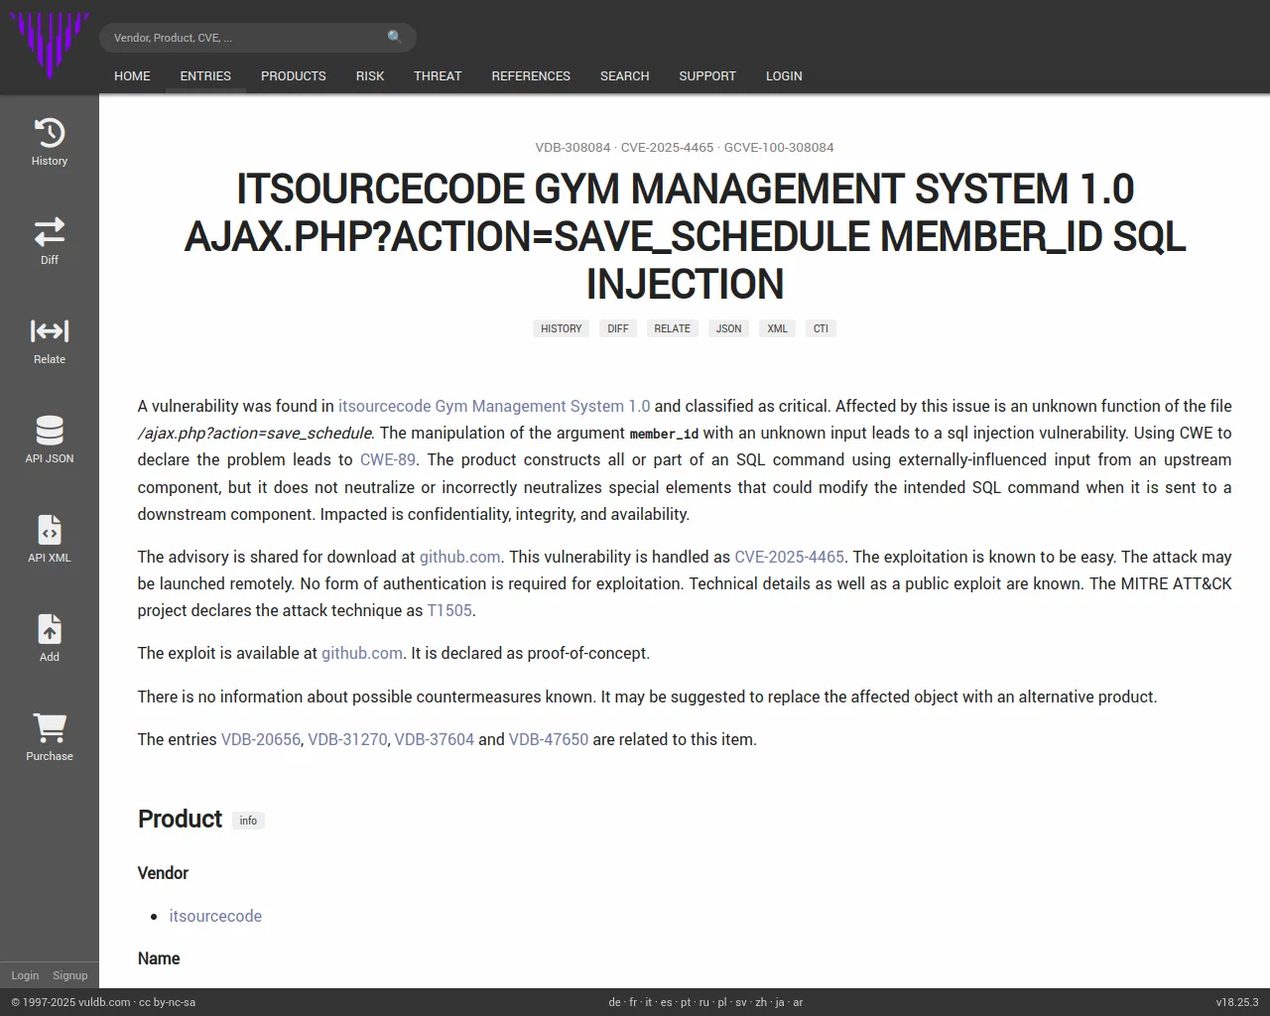Open the T1505 attack technique link
Viewport: 1270px width, 1016px height.
click(449, 610)
